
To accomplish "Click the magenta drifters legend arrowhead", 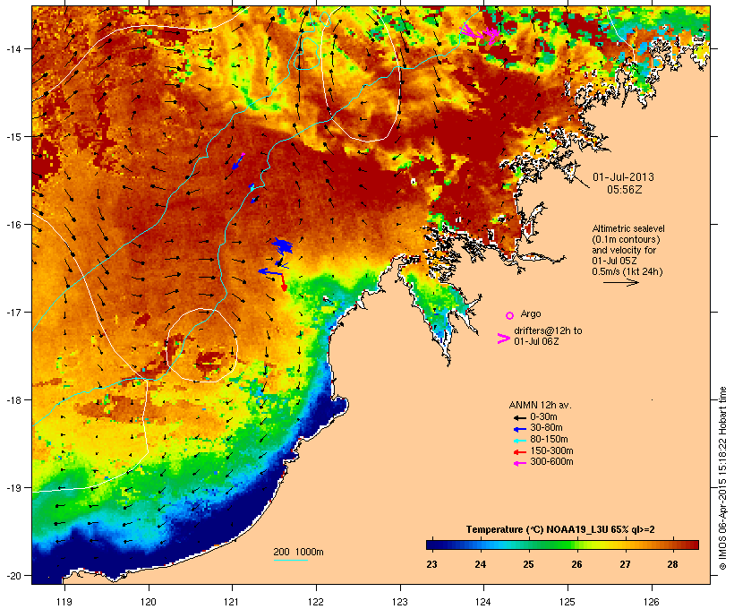I will coord(504,339).
